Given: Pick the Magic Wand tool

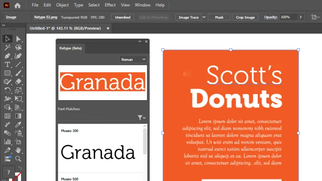Looking at the screenshot, I should 7,47.
